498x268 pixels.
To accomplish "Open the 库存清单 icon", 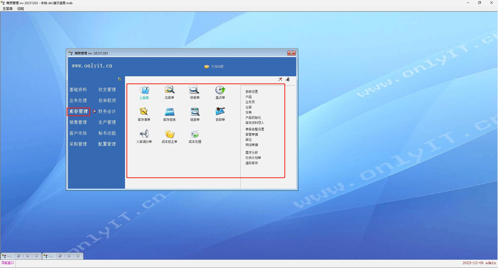I will pyautogui.click(x=144, y=112).
